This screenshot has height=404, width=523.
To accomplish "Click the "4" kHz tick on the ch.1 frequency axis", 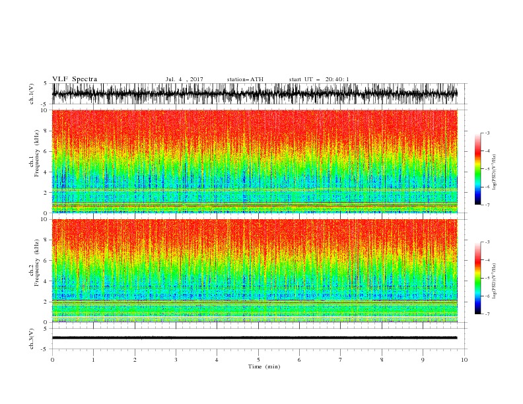I will tap(46, 172).
